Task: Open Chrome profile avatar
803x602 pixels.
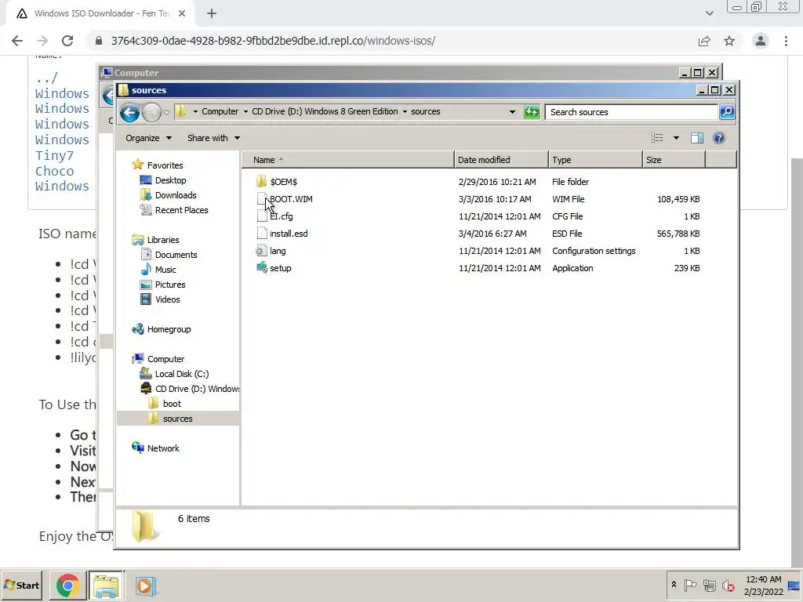Action: pyautogui.click(x=761, y=41)
